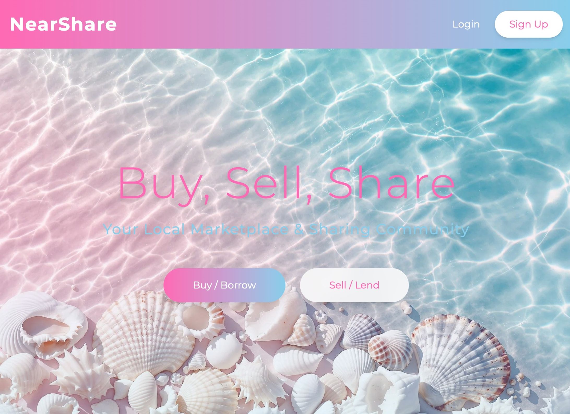
Task: Click the word 'Share' in the main headline
Action: (391, 182)
